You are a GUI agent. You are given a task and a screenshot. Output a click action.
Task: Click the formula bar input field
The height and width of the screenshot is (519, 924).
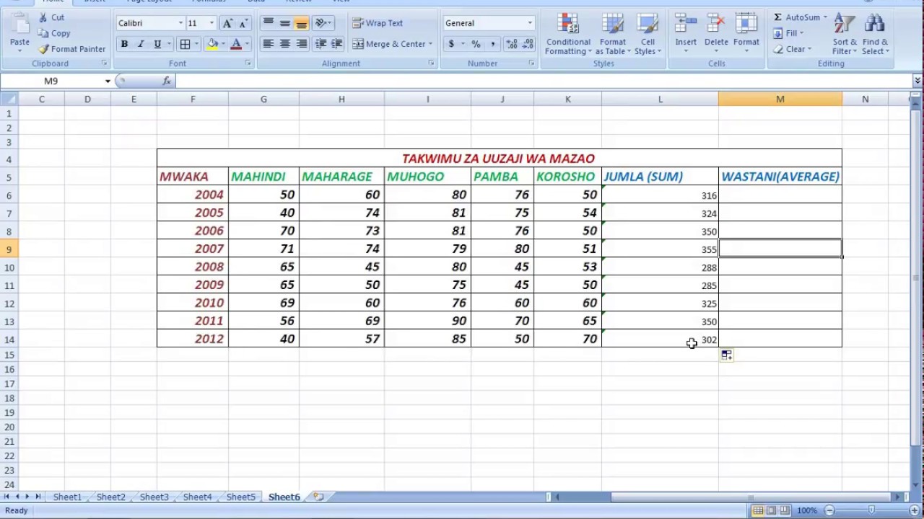tap(544, 81)
